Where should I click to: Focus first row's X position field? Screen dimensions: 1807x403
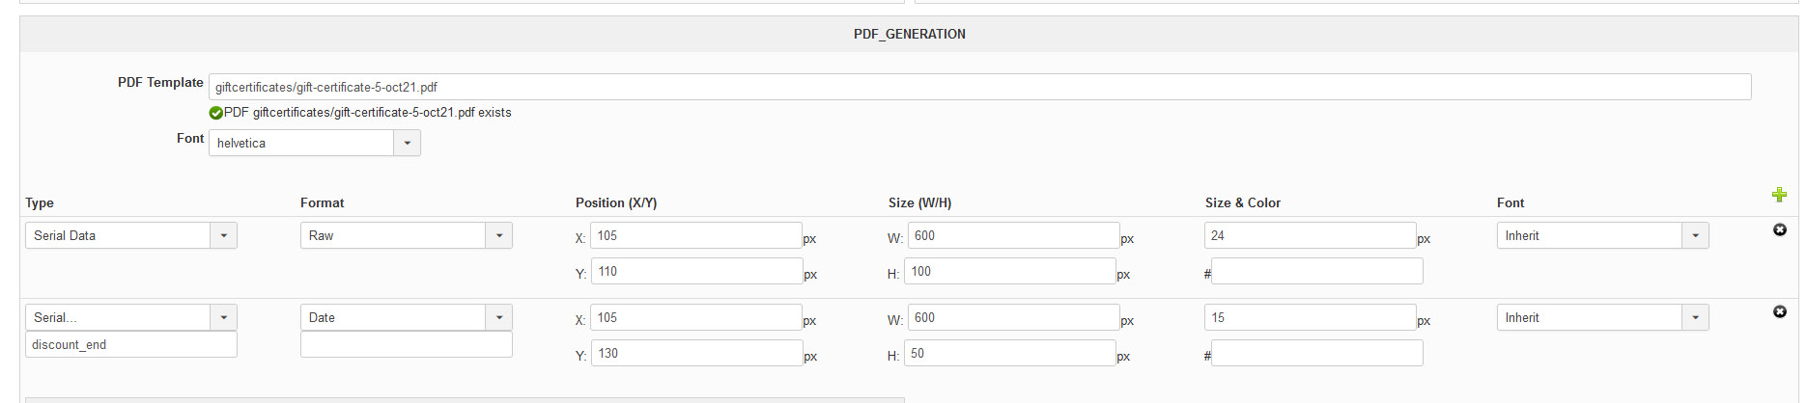tap(695, 235)
